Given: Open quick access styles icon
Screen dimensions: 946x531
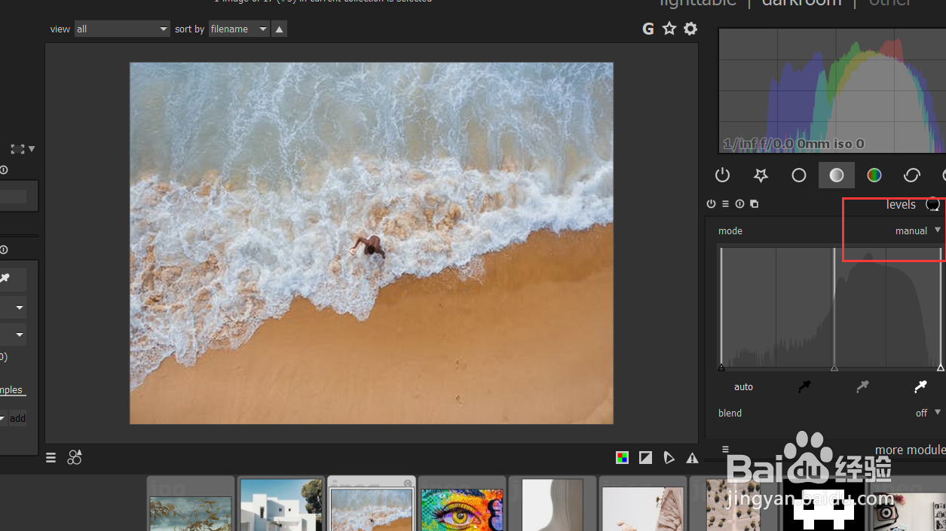Looking at the screenshot, I should [x=75, y=457].
